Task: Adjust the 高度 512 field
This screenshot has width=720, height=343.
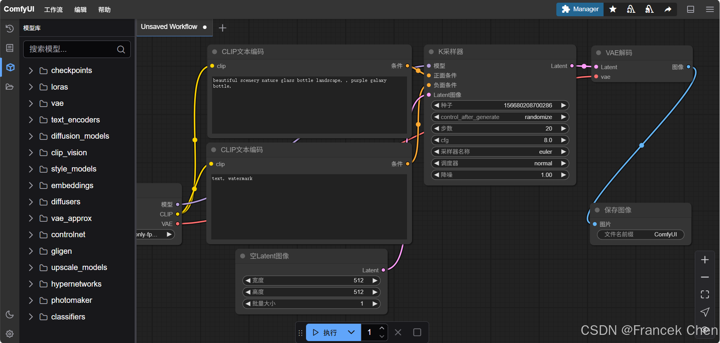Action: click(311, 292)
